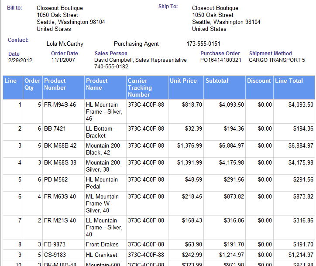Click product name LL Mountain Frame - Silver, 40
Screen dimensions: 316x266
[104, 227]
